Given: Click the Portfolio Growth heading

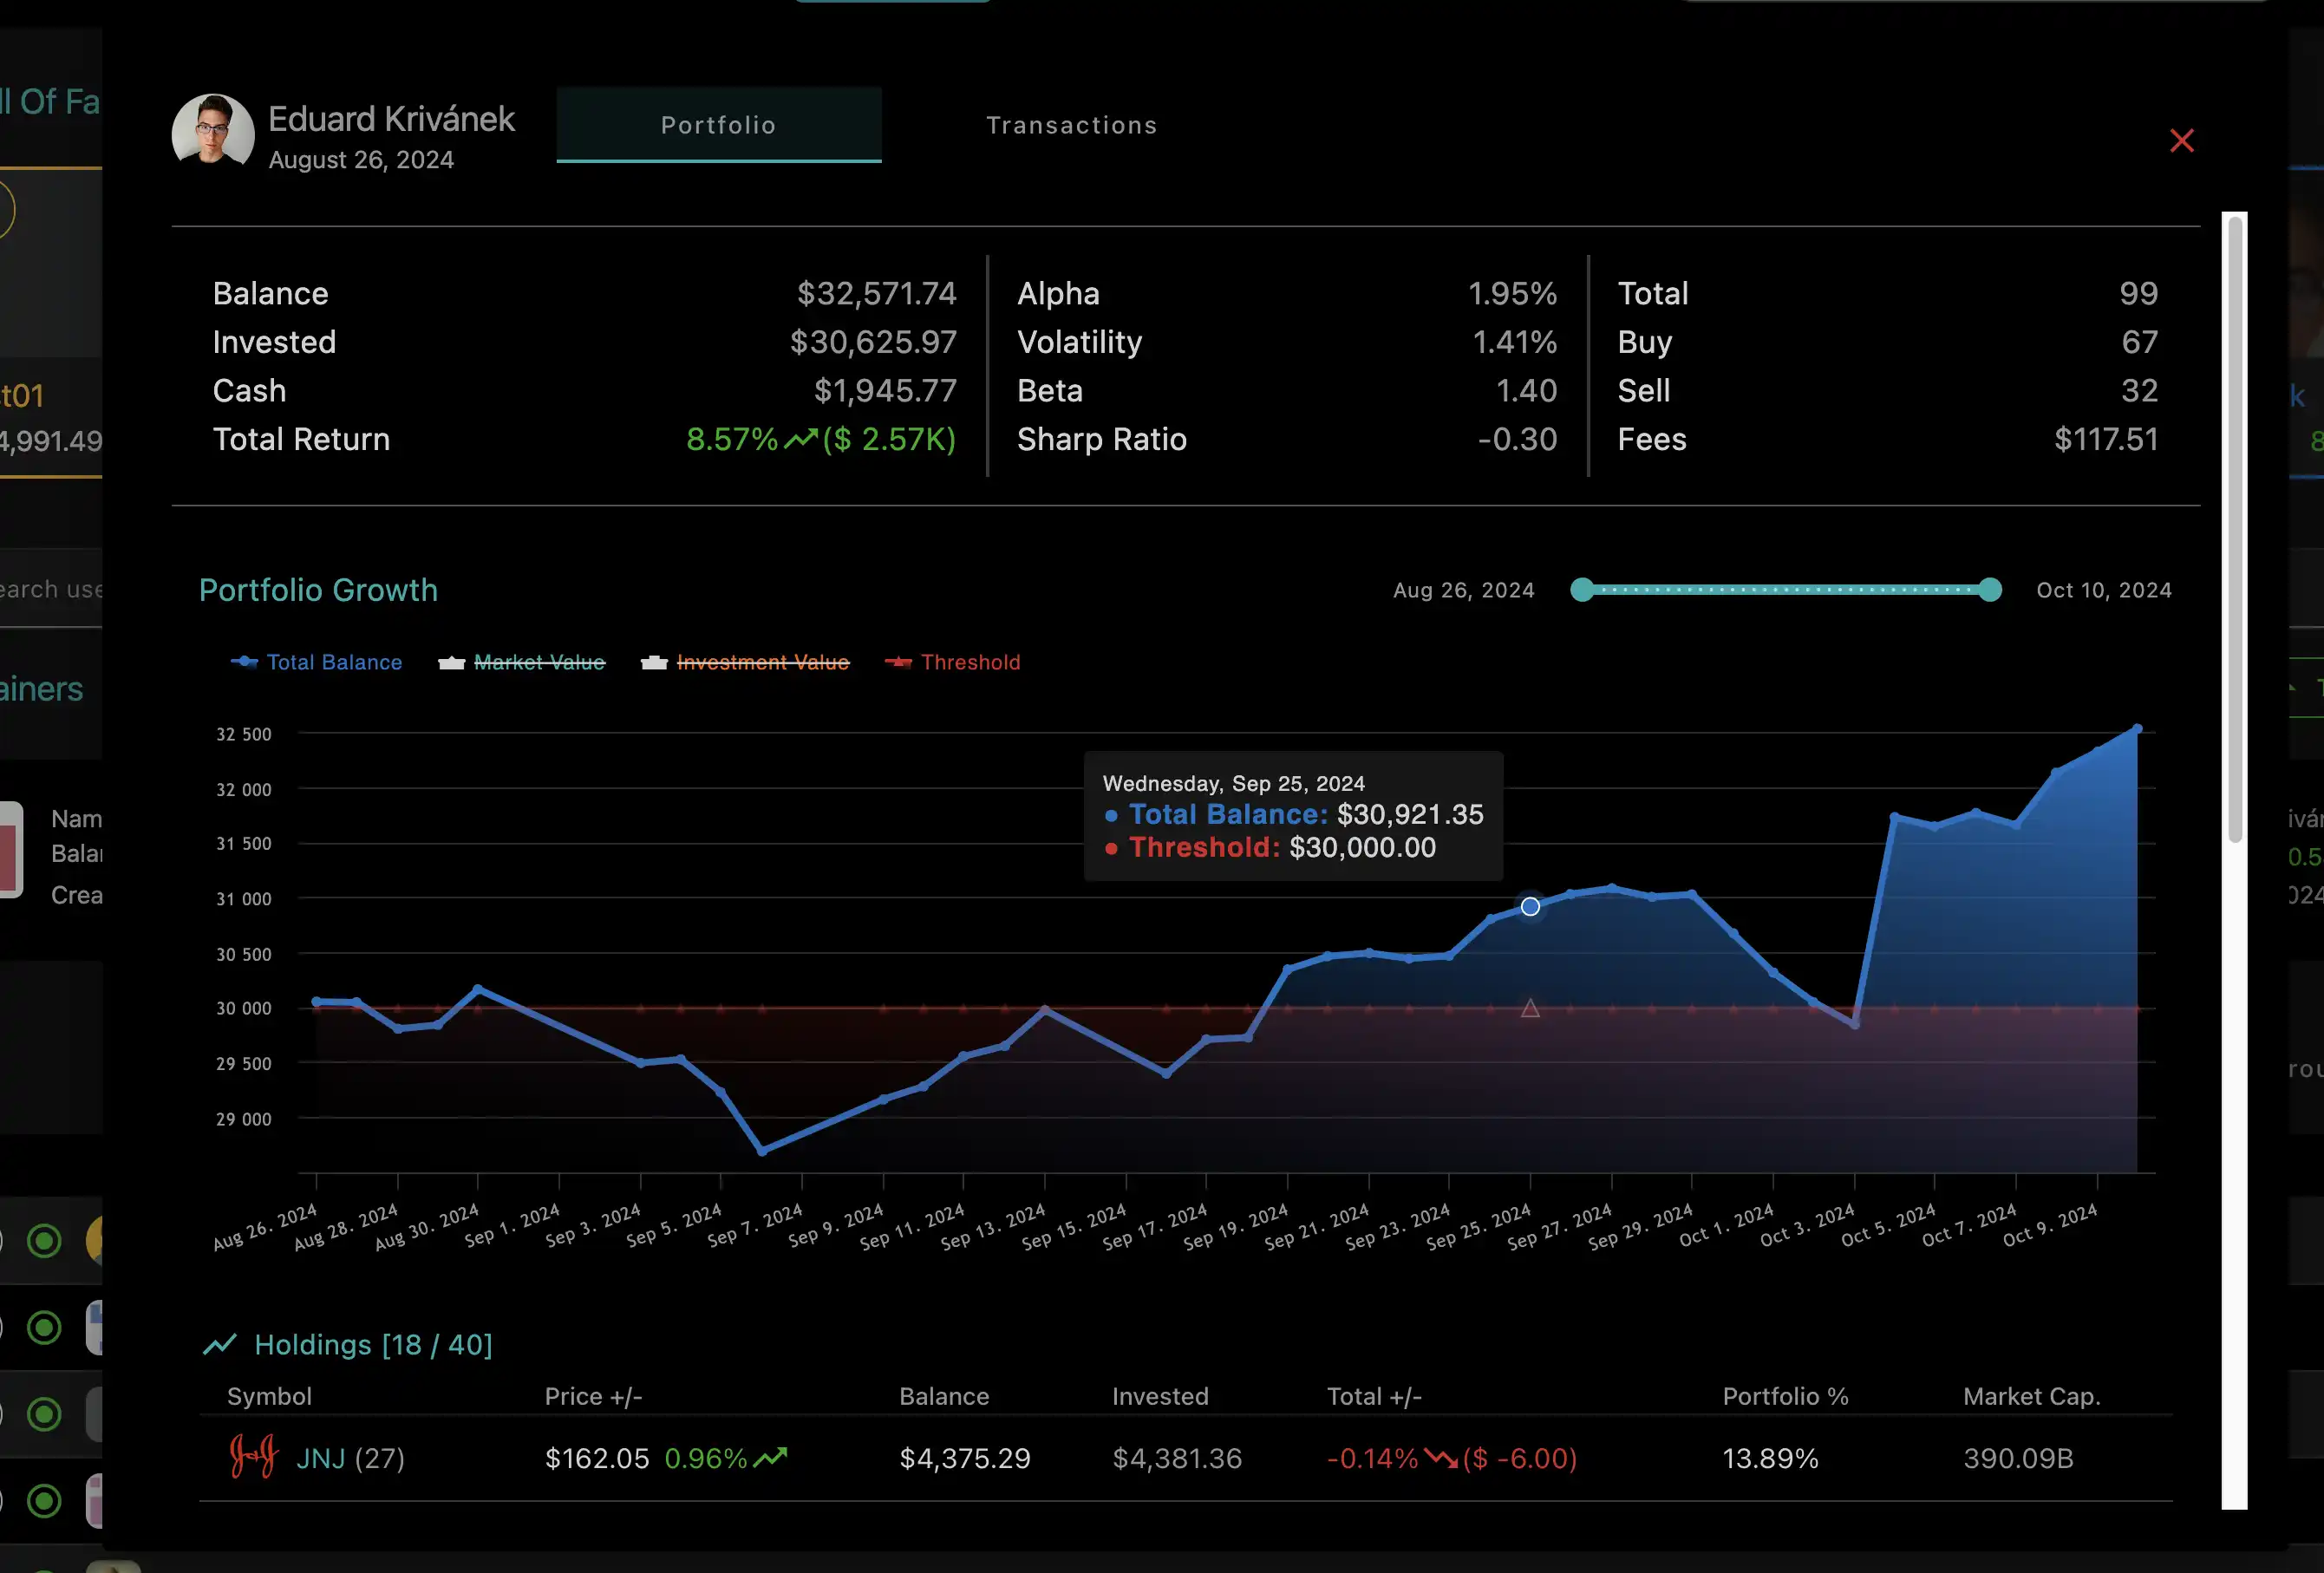Looking at the screenshot, I should (318, 590).
